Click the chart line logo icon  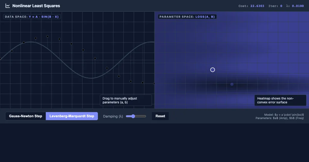[x=8, y=6]
